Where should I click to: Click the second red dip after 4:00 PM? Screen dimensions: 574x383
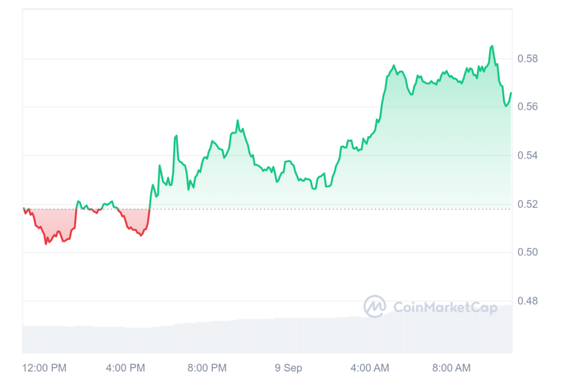141,234
